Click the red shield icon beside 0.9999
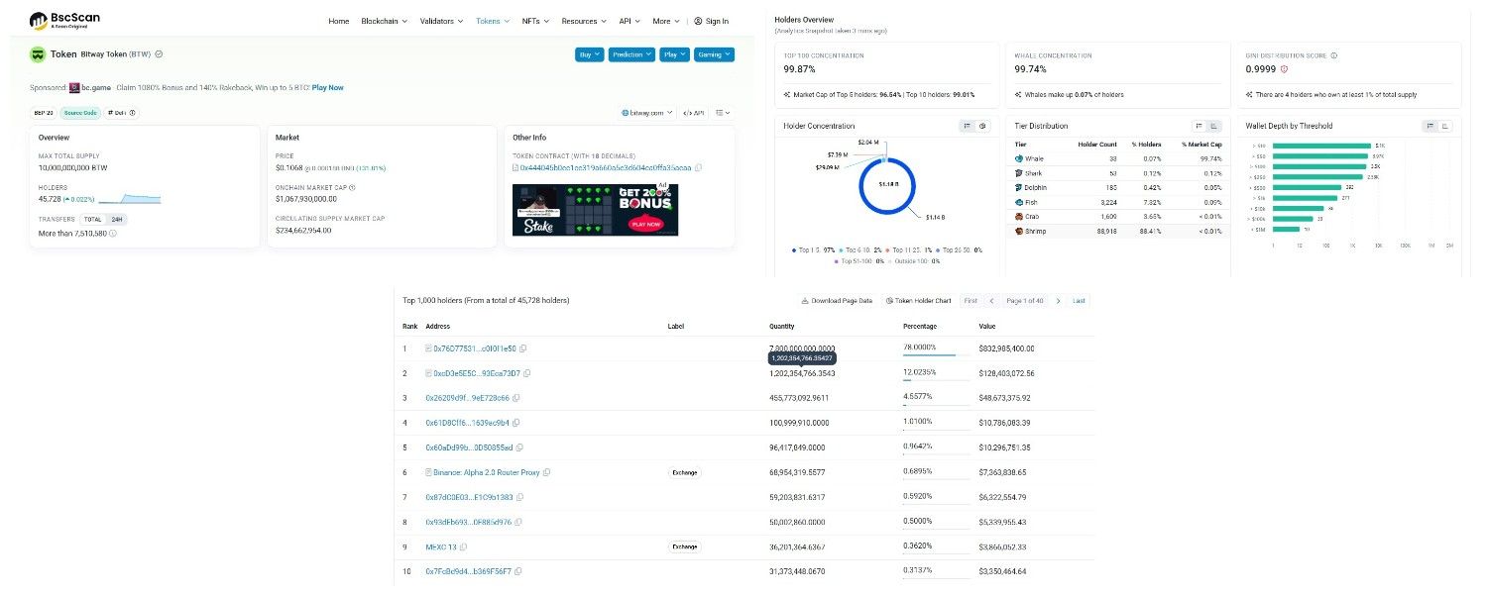Image resolution: width=1487 pixels, height=595 pixels. click(1284, 69)
